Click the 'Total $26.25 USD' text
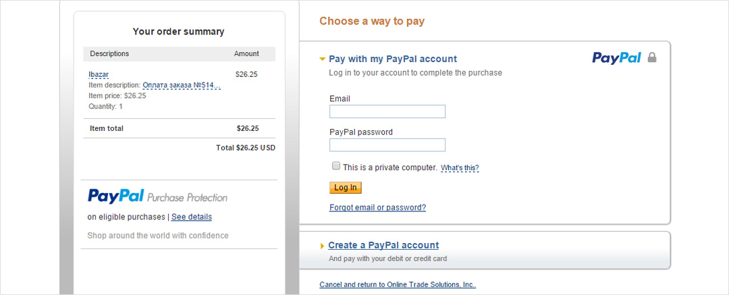 point(246,148)
